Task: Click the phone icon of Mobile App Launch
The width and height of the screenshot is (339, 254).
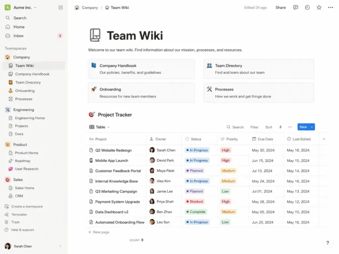Action: 91,160
